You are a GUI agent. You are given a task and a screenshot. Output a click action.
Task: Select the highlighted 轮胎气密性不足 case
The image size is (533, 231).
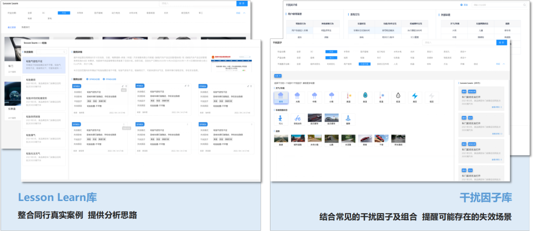point(44,65)
